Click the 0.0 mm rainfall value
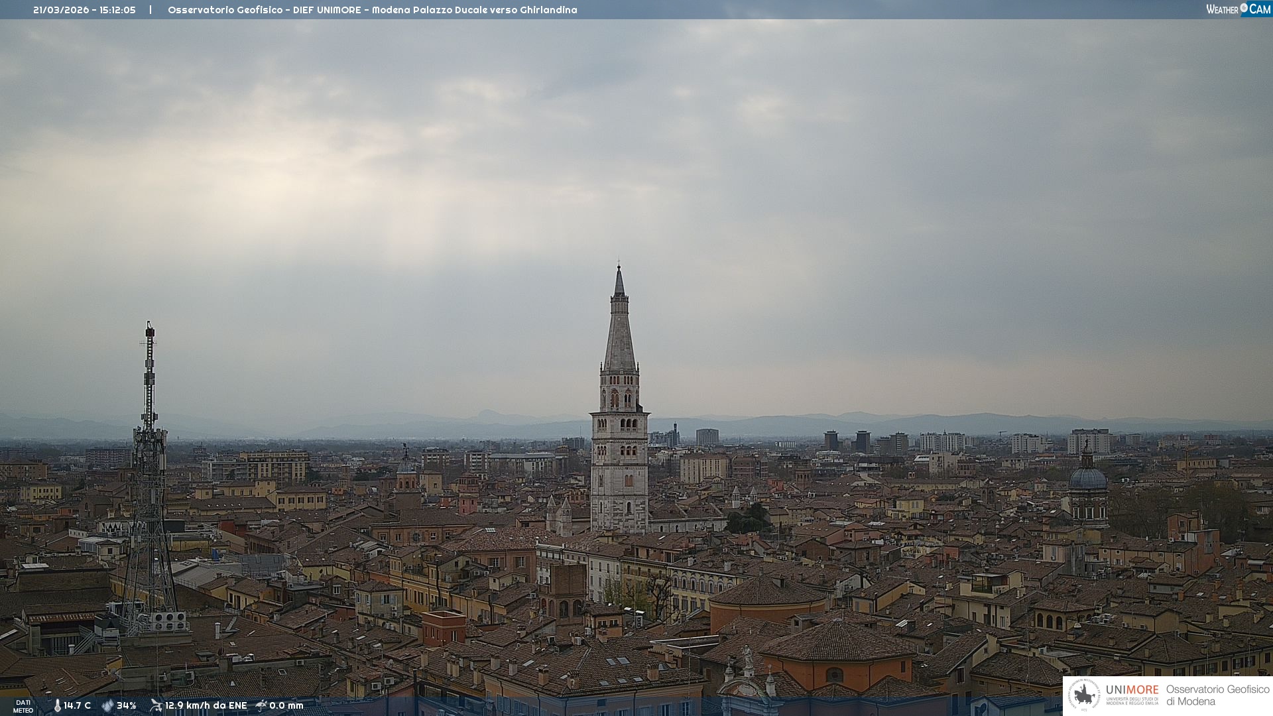This screenshot has width=1273, height=716. (x=286, y=705)
